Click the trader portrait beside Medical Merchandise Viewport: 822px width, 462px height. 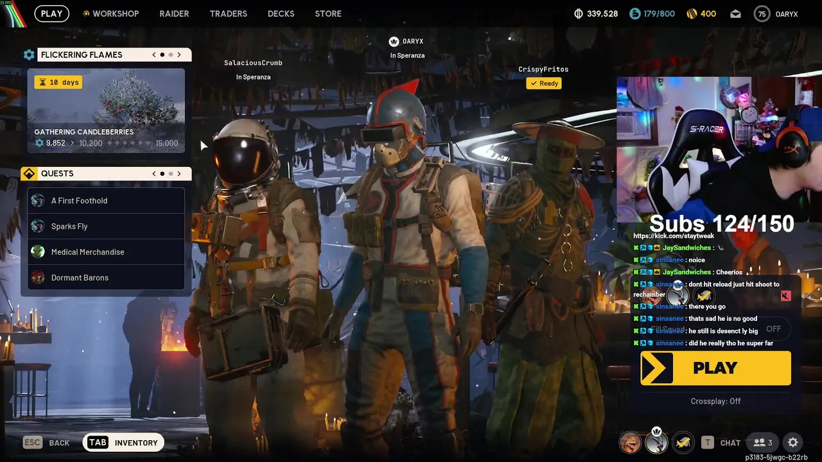[x=38, y=252]
